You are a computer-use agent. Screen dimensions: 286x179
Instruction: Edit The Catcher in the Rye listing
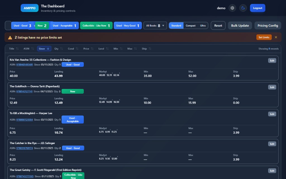(x=272, y=144)
